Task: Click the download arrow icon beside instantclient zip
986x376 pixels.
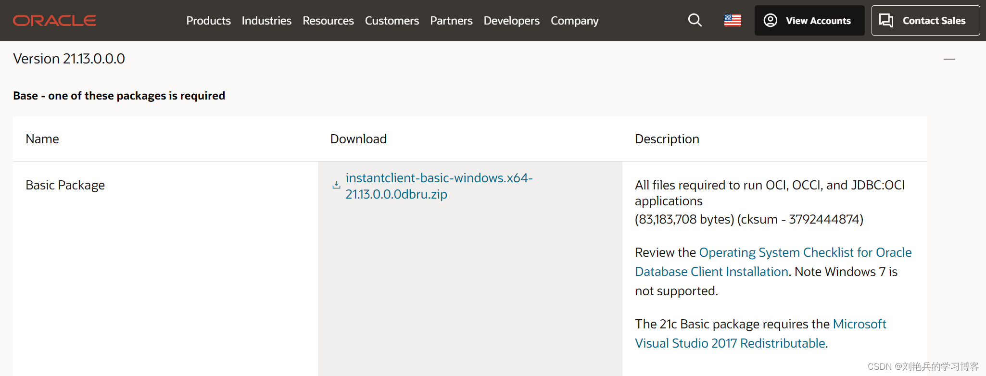Action: coord(336,185)
